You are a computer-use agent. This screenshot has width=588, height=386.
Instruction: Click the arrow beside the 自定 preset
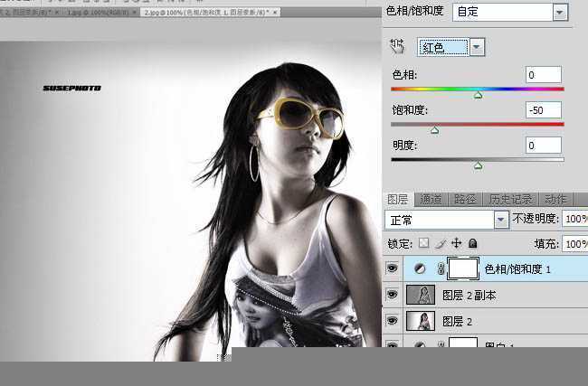tap(560, 12)
